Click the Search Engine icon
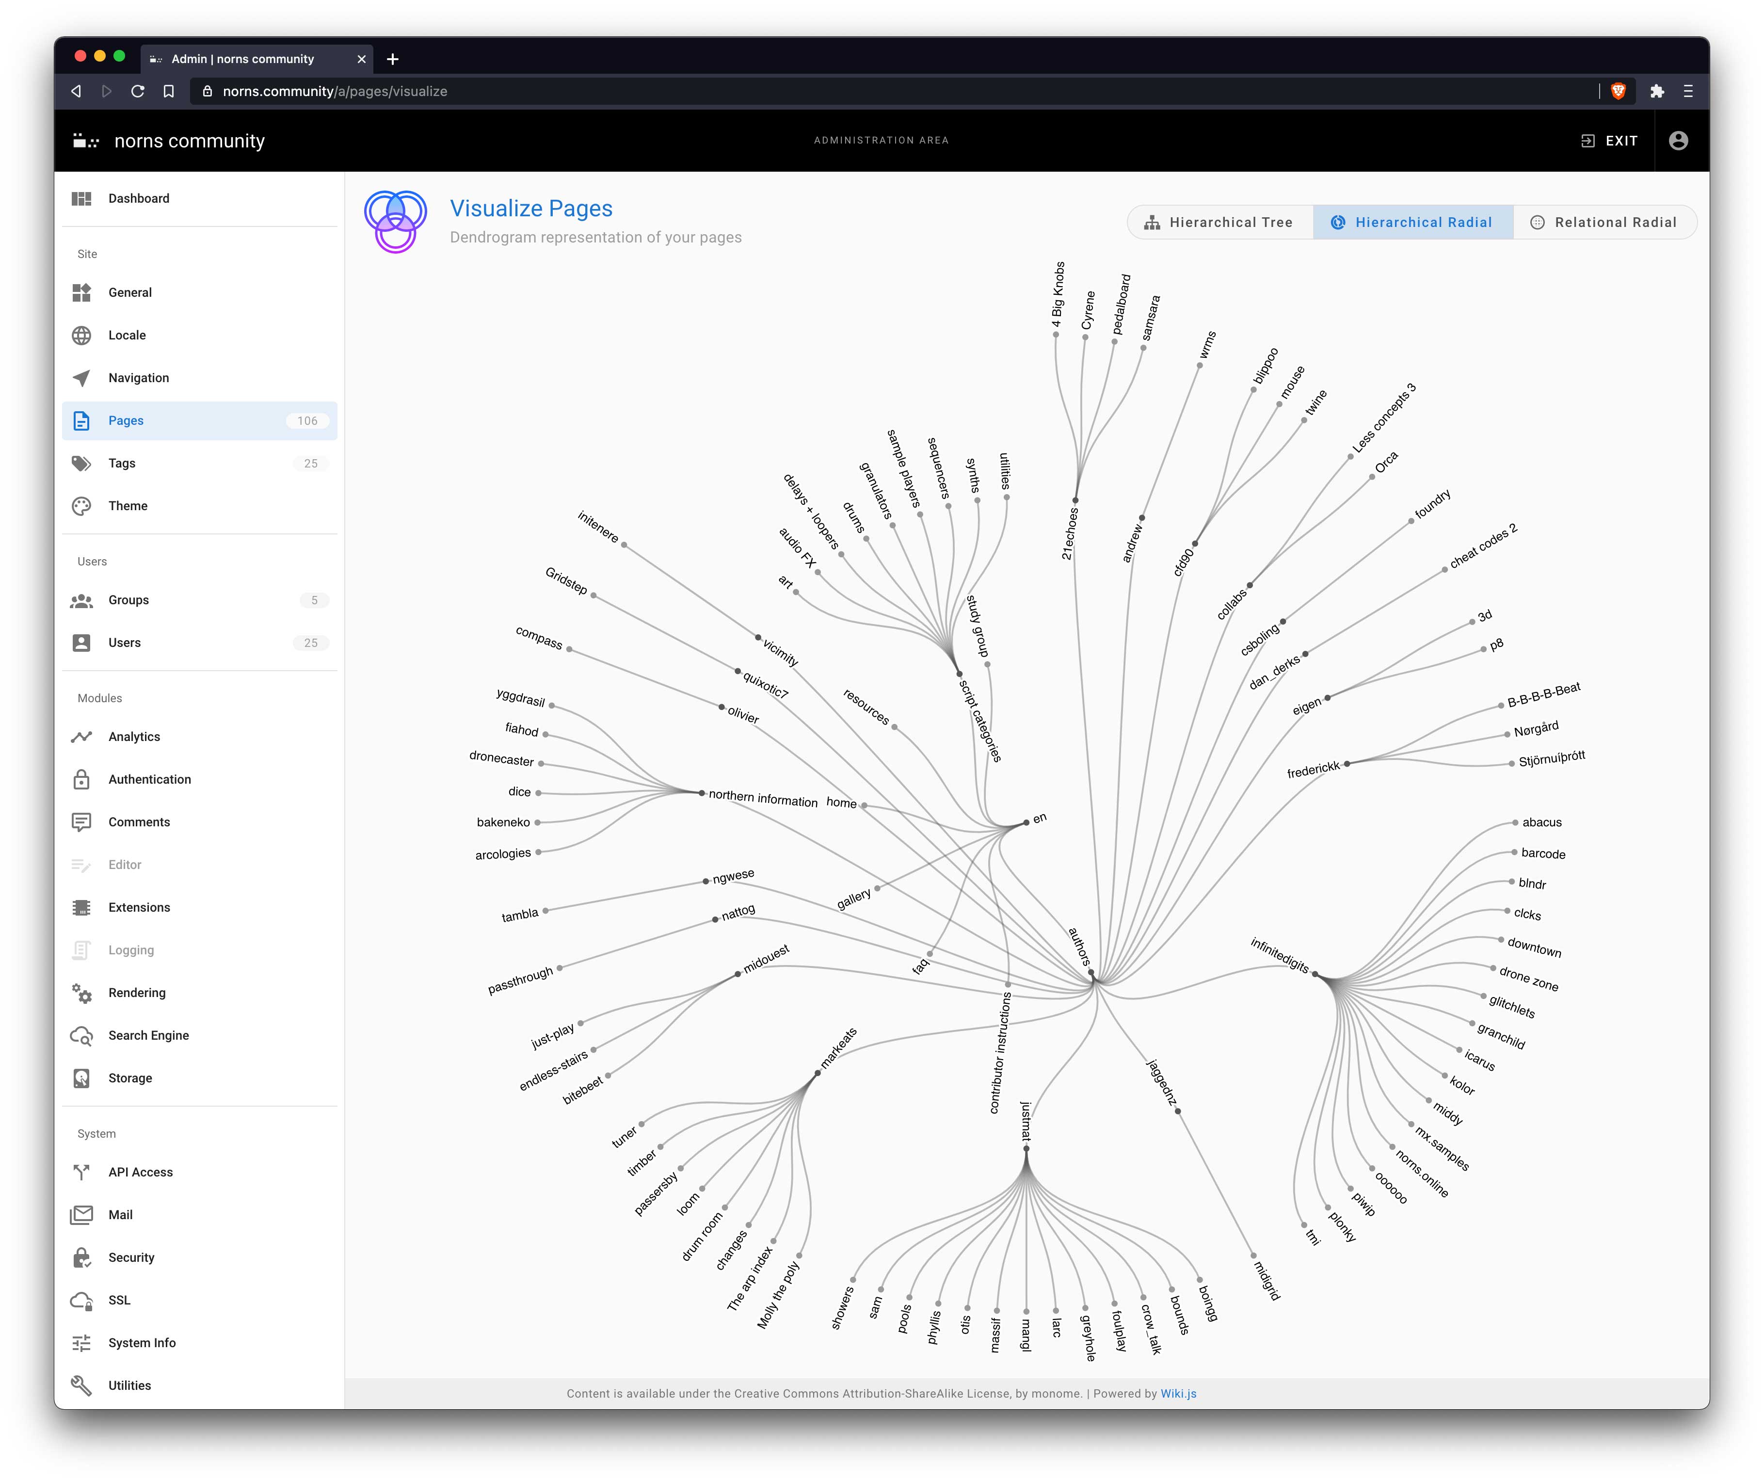This screenshot has width=1764, height=1481. pos(81,1036)
